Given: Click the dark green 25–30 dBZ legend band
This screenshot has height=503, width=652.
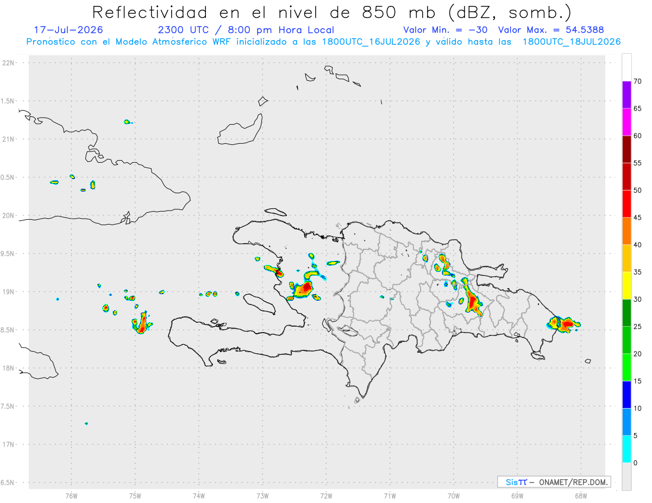Looking at the screenshot, I should click(626, 313).
